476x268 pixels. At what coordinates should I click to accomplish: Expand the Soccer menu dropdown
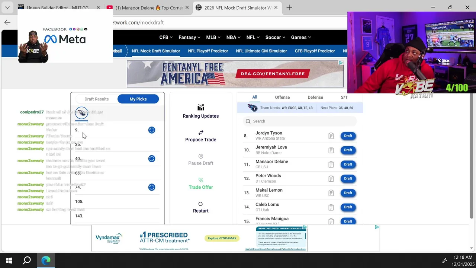point(275,37)
